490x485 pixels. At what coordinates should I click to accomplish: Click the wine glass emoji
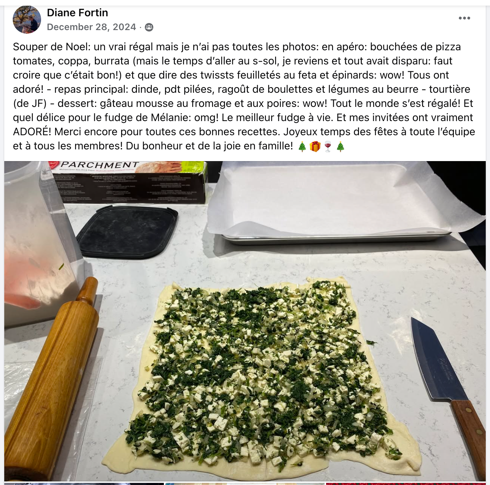[x=328, y=146]
